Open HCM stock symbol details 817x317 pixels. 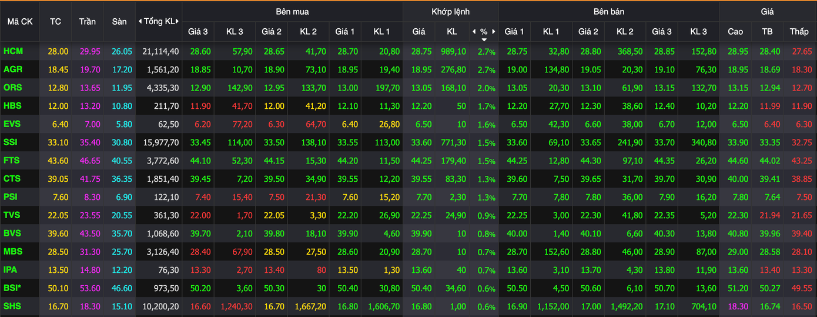(13, 51)
